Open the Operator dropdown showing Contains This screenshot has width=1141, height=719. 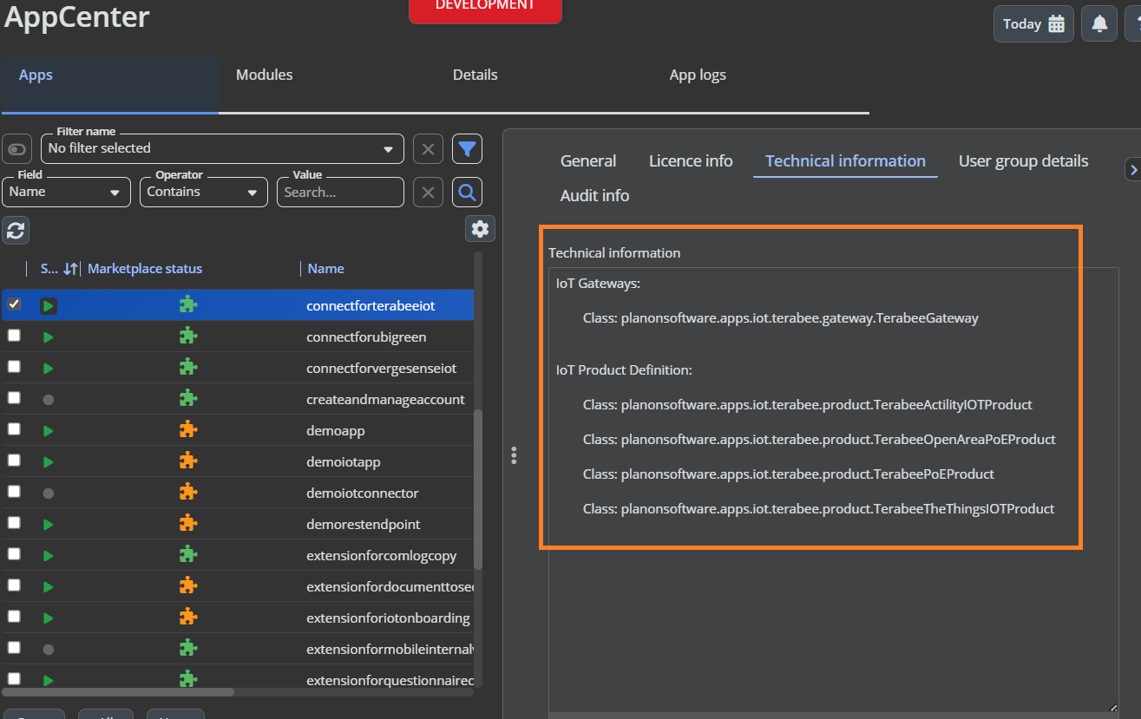pyautogui.click(x=203, y=192)
